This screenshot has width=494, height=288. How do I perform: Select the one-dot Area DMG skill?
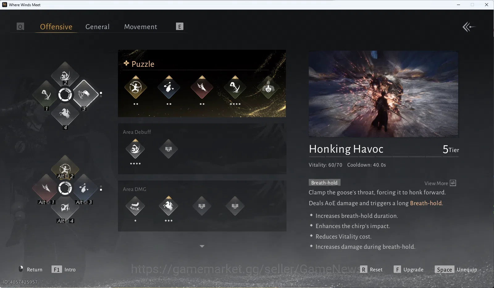point(135,206)
